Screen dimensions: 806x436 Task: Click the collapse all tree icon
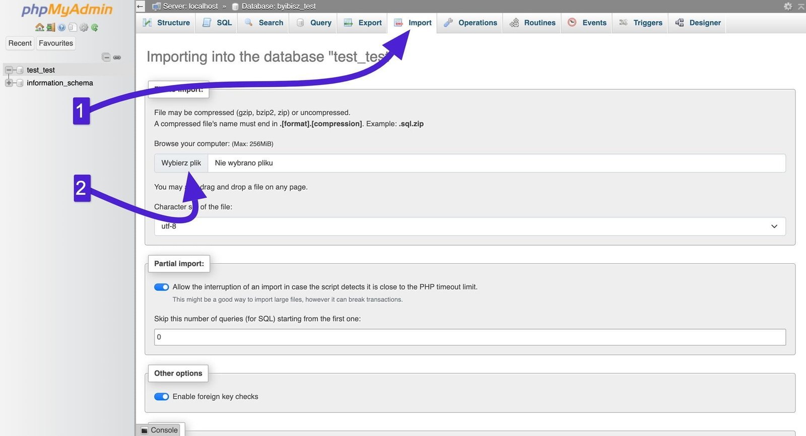(106, 57)
